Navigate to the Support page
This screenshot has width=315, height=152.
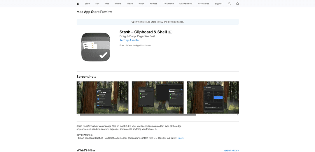click(218, 4)
